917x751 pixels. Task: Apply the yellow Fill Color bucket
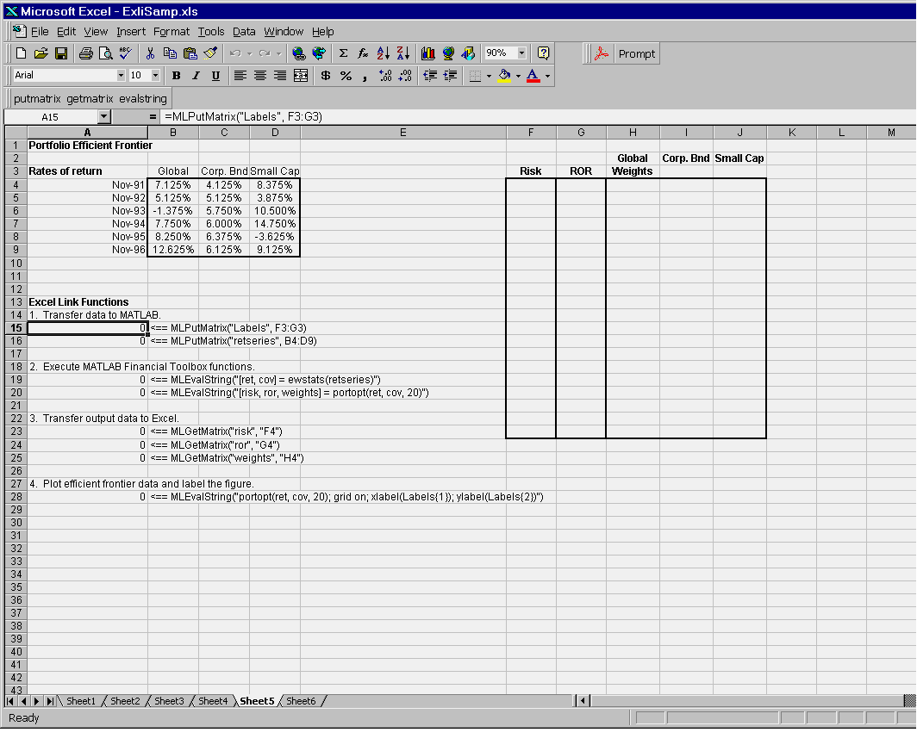pyautogui.click(x=504, y=76)
